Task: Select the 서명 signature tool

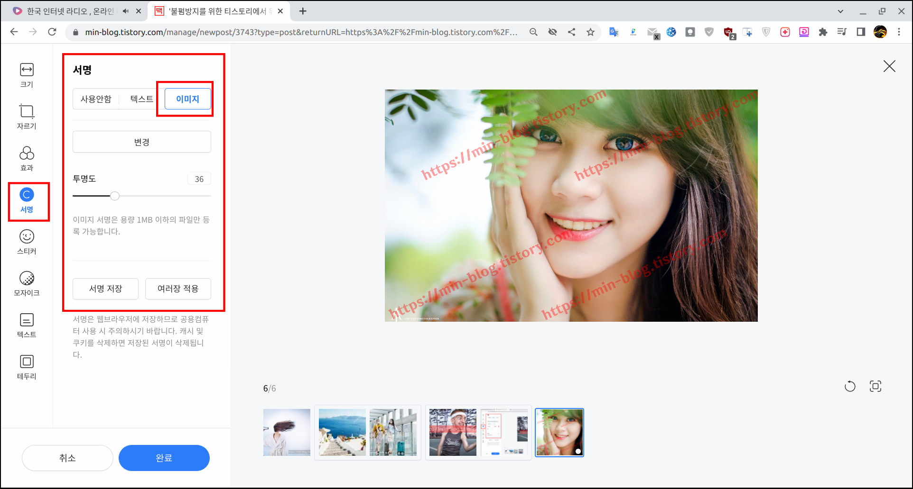Action: click(x=27, y=200)
